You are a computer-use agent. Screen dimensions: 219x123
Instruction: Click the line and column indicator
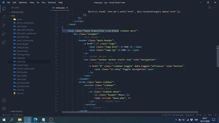(x=172, y=115)
